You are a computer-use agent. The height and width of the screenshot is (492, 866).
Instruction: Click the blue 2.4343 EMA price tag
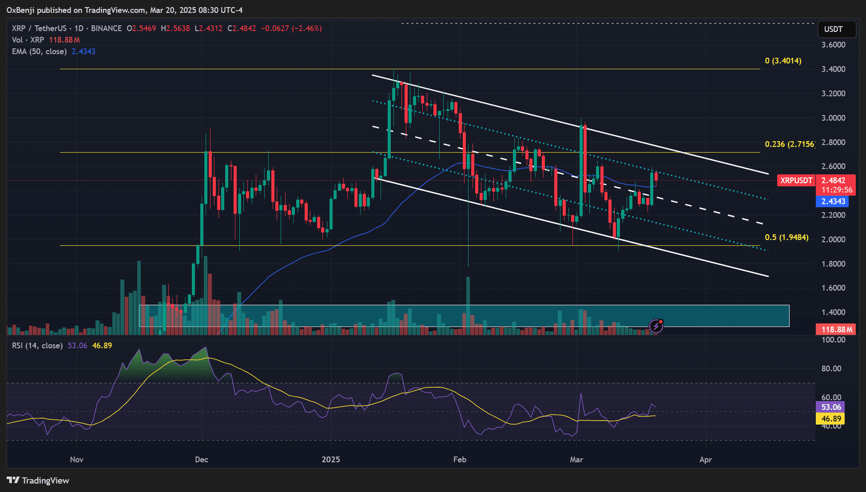[832, 202]
